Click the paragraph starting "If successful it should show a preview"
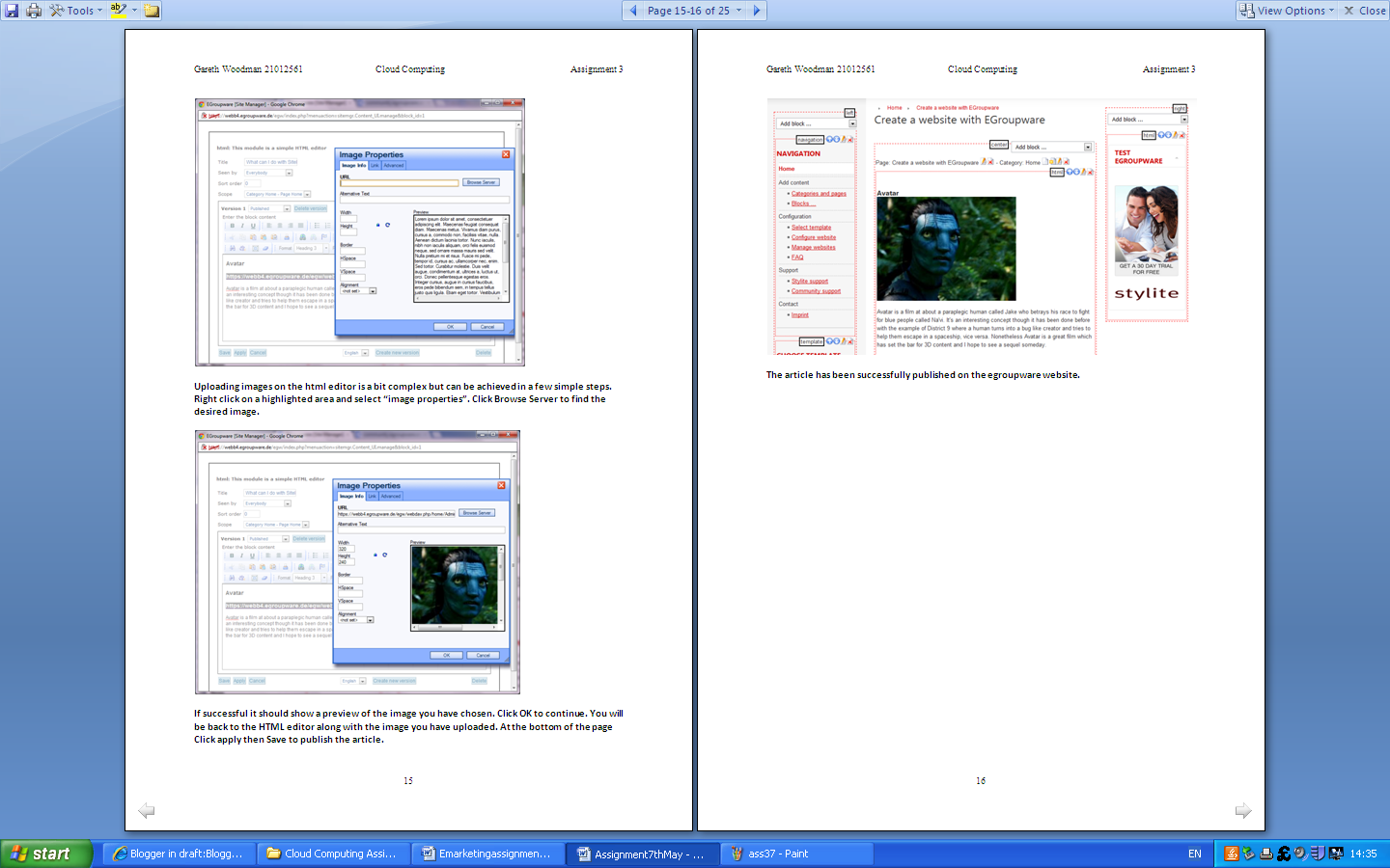 click(x=409, y=726)
